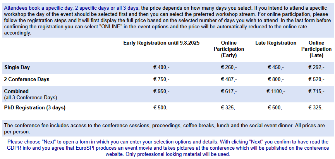The image size is (335, 159).
Task: Select the € 260,- online early price
Action: click(229, 67)
